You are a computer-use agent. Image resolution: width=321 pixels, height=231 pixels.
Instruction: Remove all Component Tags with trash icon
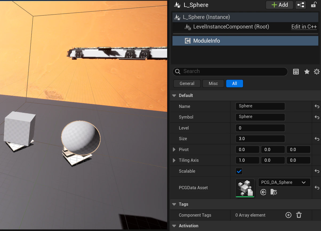(299, 215)
